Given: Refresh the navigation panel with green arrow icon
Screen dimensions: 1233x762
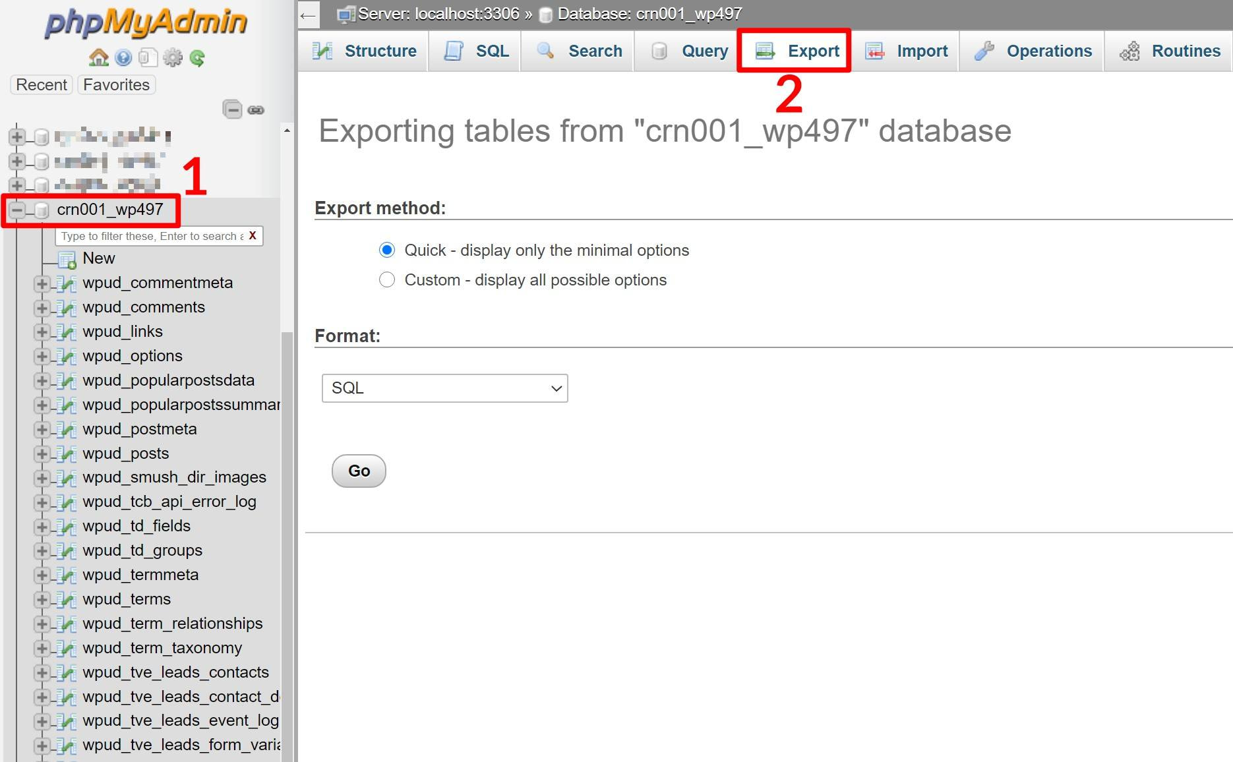Looking at the screenshot, I should (x=196, y=58).
